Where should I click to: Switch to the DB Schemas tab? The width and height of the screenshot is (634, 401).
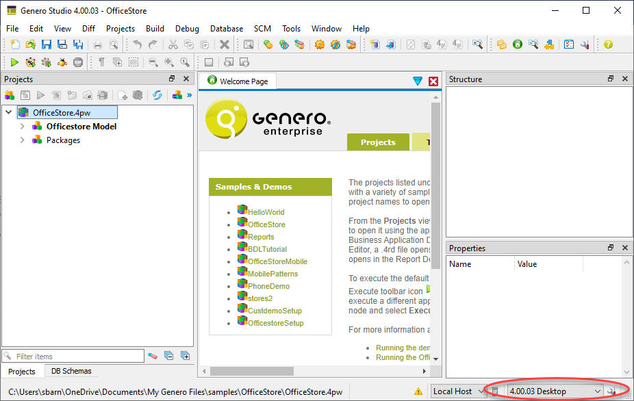pyautogui.click(x=71, y=372)
